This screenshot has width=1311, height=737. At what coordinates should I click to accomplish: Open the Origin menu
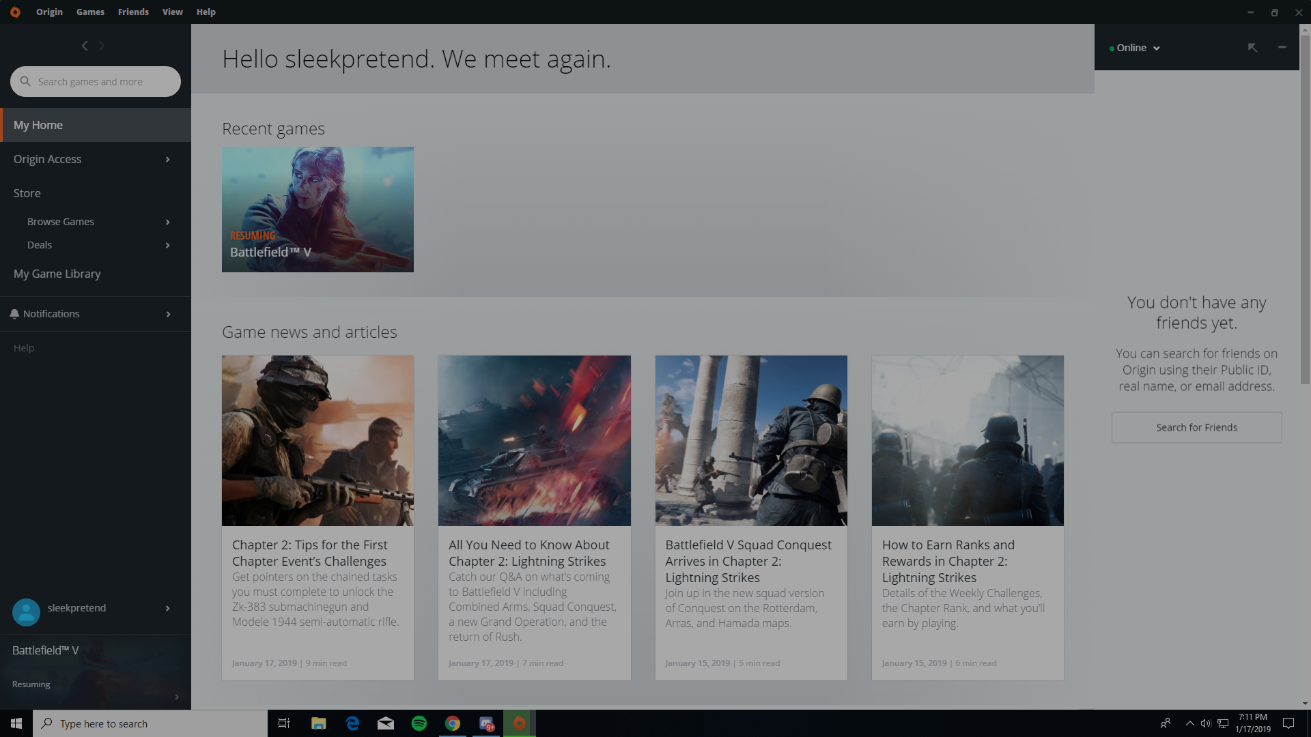coord(49,12)
